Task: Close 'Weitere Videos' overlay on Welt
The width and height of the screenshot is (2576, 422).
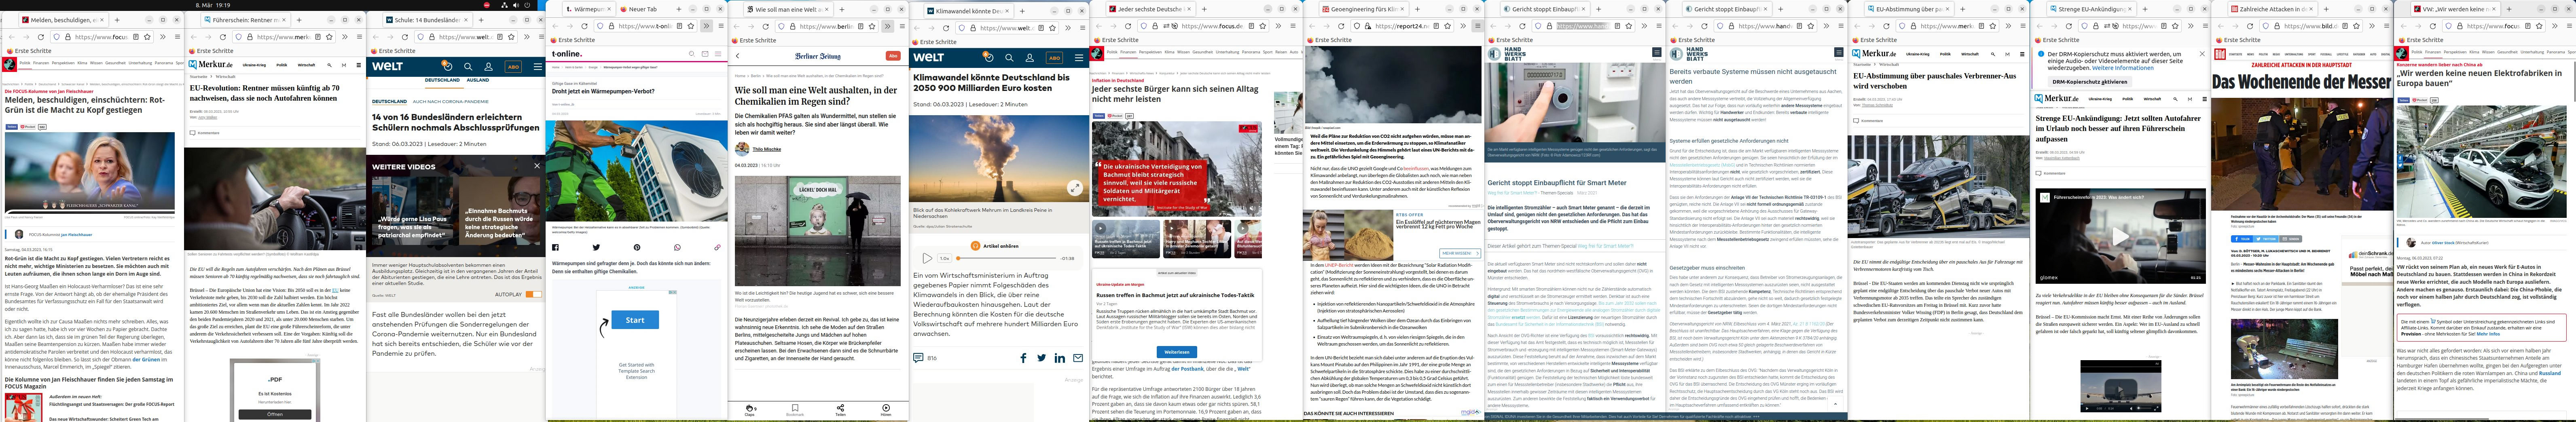Action: 537,166
